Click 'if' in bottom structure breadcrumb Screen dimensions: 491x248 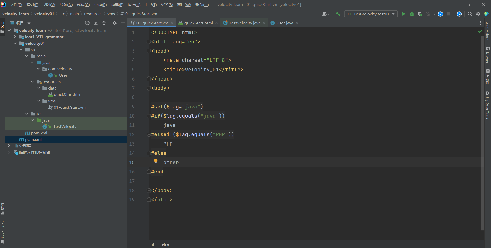coord(153,244)
